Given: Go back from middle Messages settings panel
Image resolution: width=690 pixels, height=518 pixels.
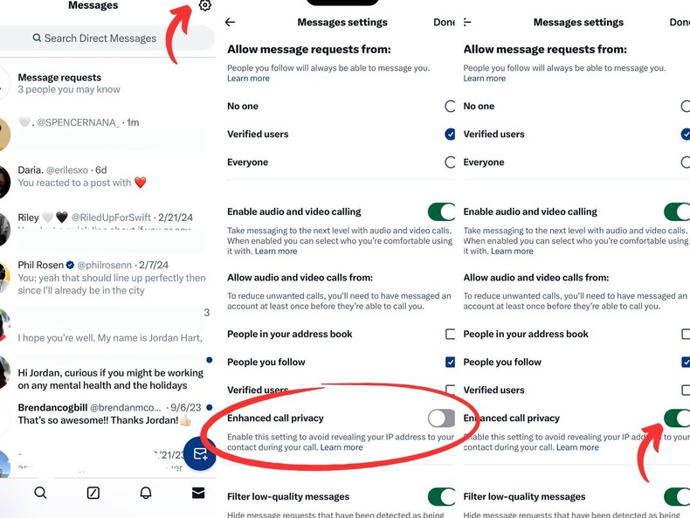Looking at the screenshot, I should [231, 22].
